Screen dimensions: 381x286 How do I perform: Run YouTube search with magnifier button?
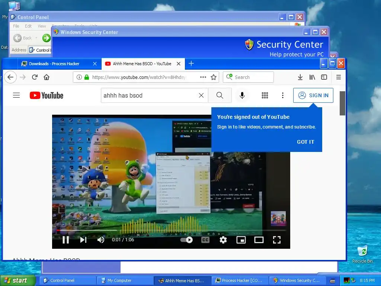click(x=220, y=95)
